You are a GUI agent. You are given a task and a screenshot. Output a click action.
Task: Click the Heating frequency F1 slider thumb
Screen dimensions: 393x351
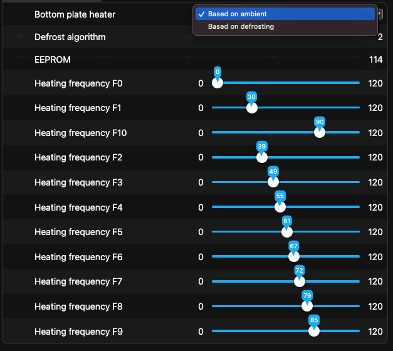point(252,108)
